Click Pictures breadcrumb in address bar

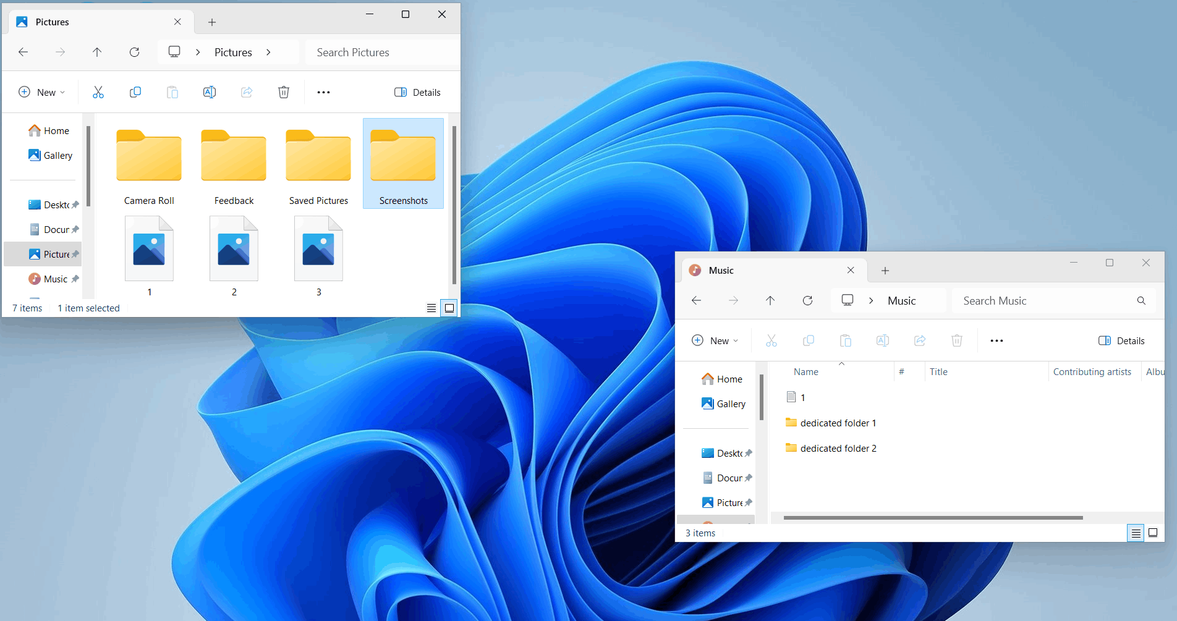[233, 53]
